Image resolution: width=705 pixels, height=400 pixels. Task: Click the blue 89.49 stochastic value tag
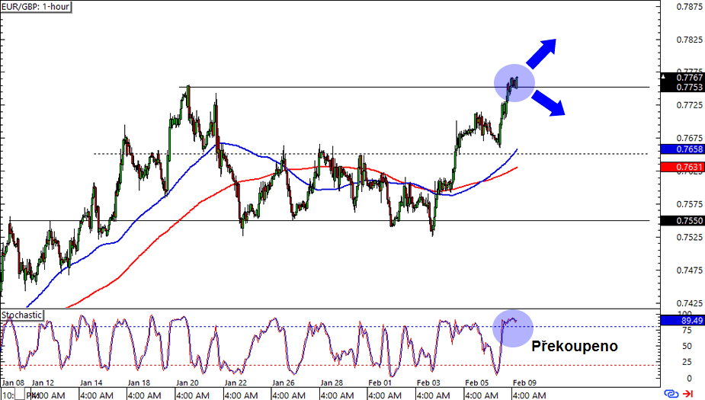682,321
